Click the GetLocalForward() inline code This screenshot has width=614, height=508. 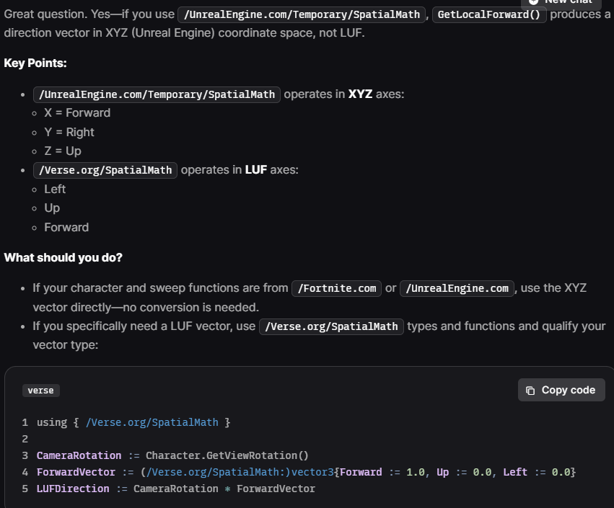click(x=489, y=15)
